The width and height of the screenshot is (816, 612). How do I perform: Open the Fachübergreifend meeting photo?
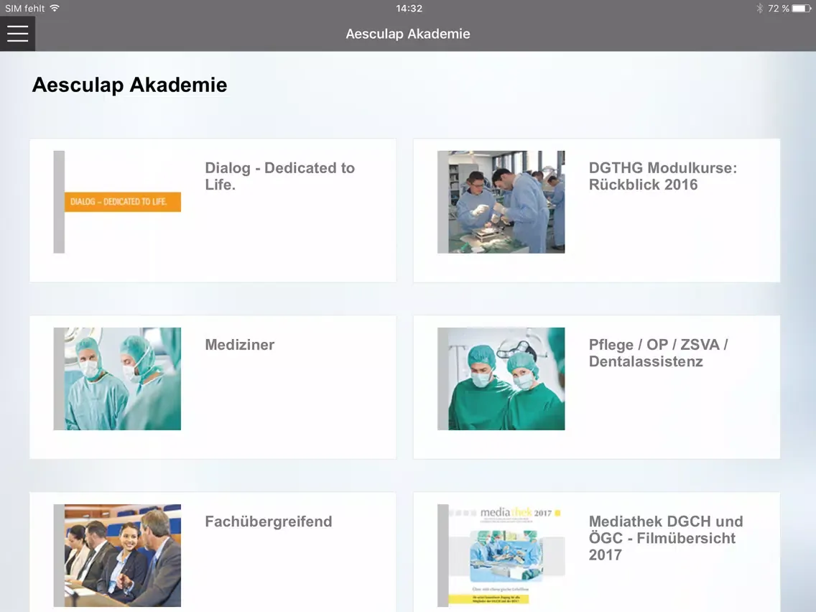117,555
